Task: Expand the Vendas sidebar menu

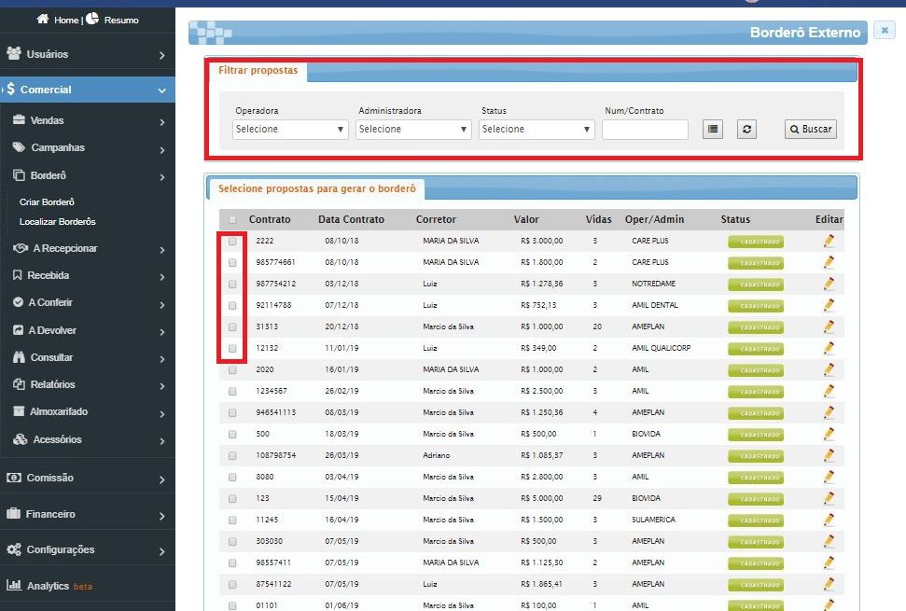Action: point(88,120)
